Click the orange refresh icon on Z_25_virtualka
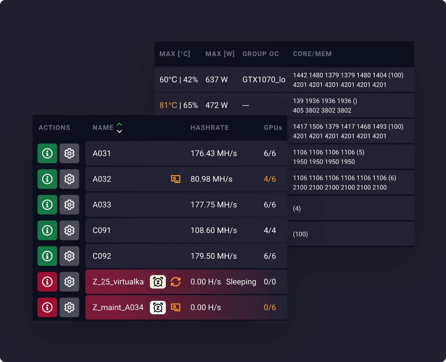 (x=176, y=282)
